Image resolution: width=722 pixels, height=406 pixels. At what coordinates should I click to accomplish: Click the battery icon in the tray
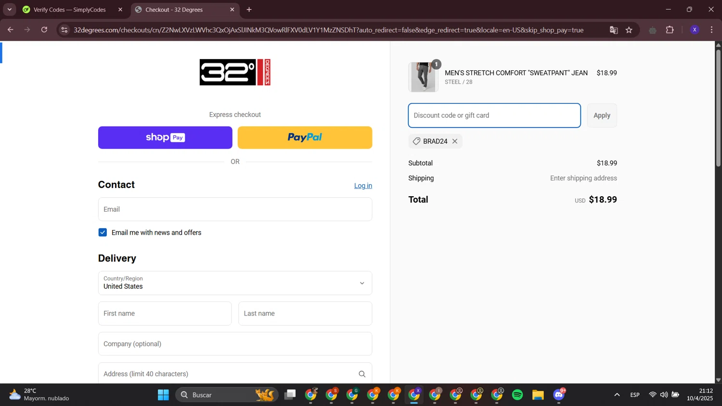click(675, 395)
